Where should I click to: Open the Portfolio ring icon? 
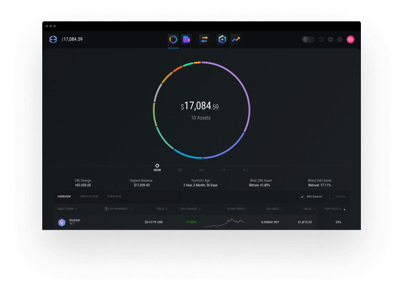pos(173,39)
